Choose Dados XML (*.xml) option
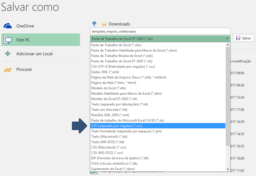256x176 pixels. click(x=105, y=72)
